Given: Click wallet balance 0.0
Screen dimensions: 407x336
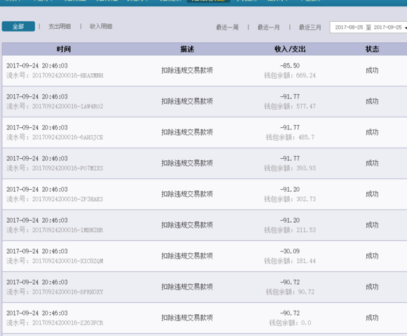Looking at the screenshot, I should [x=306, y=323].
